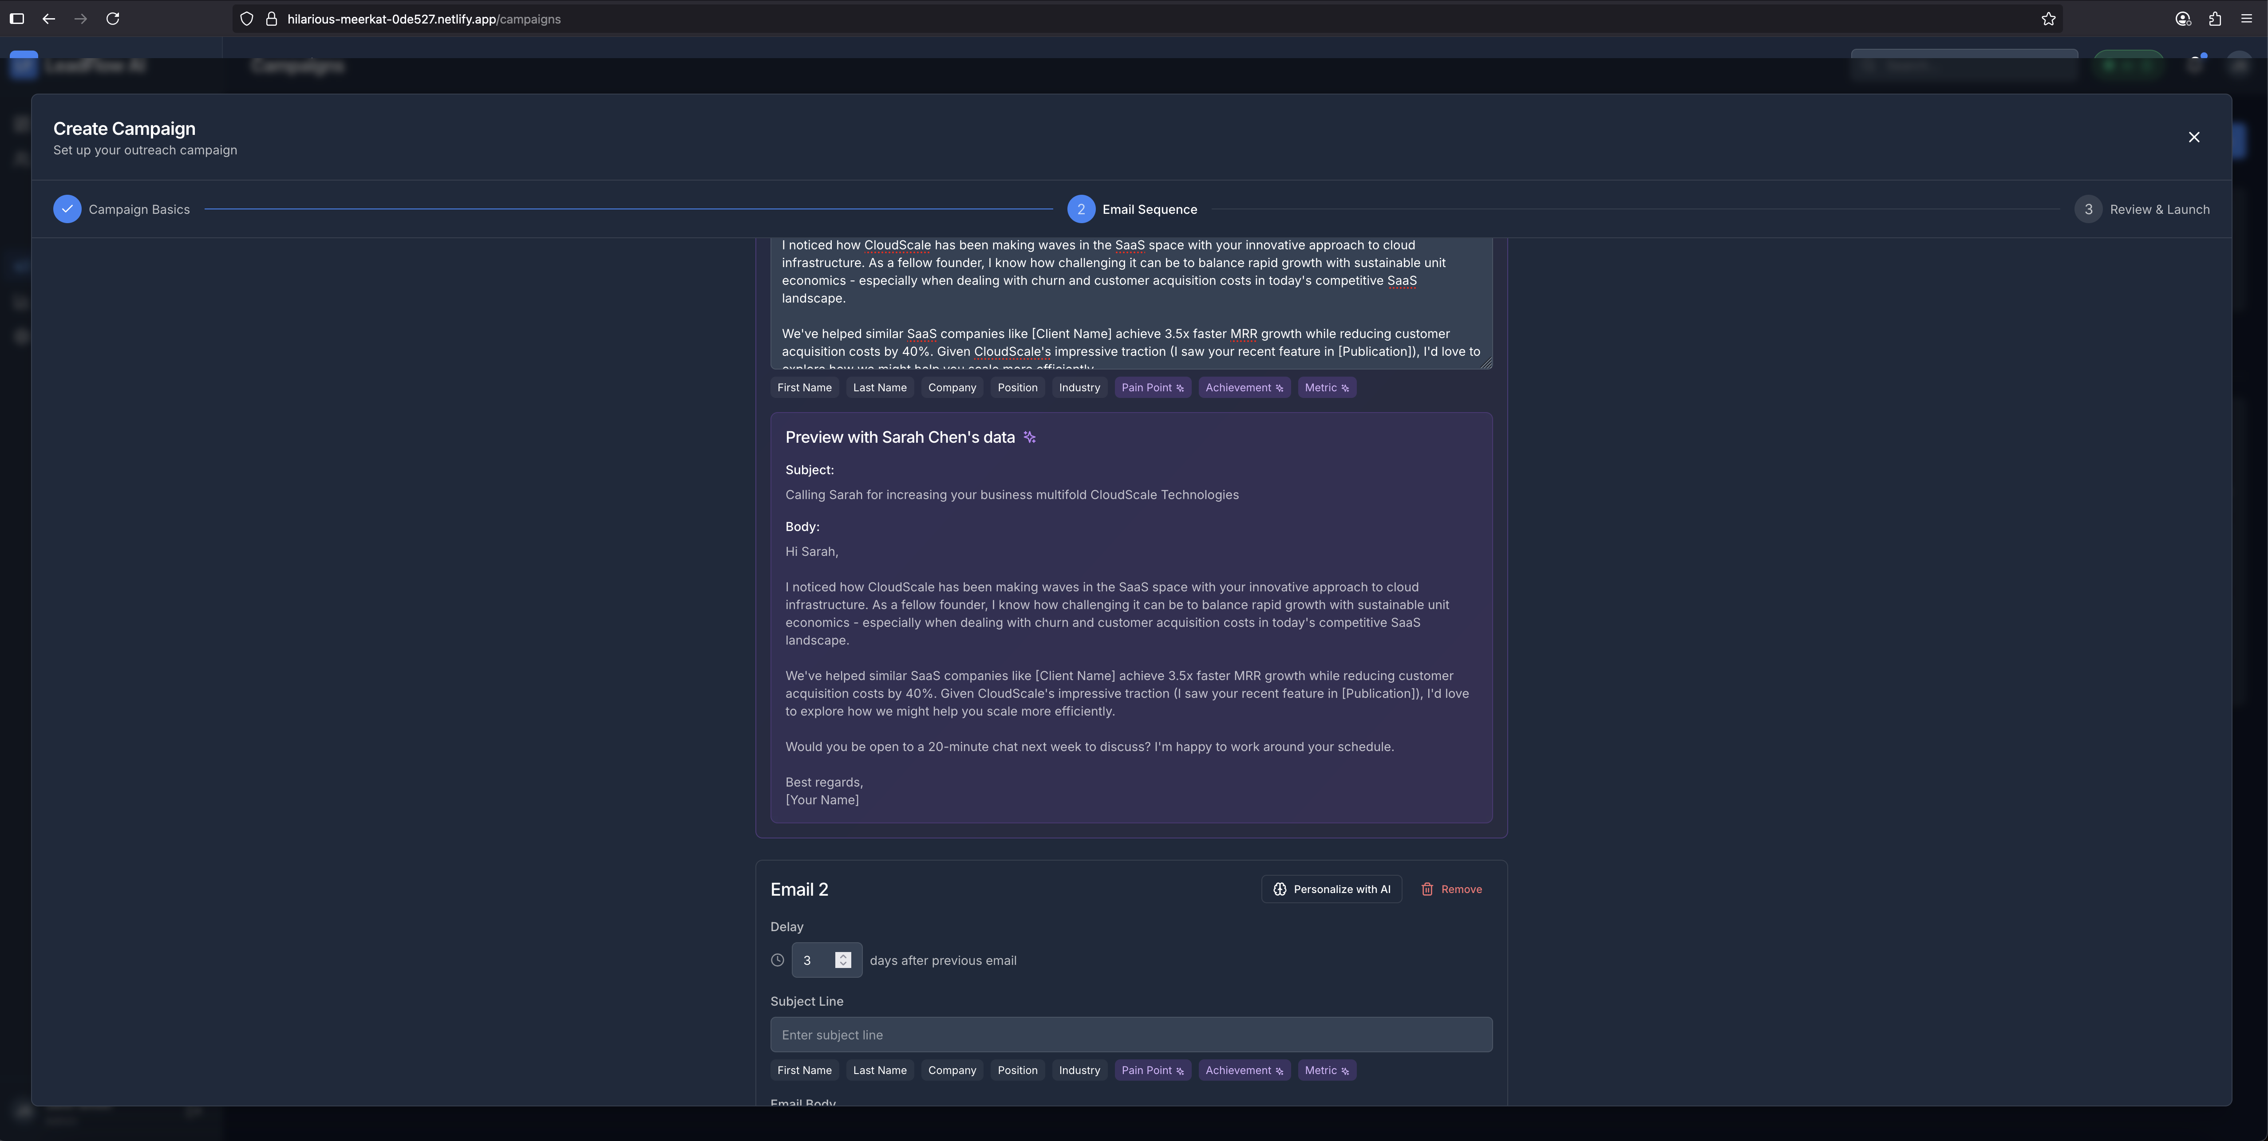Click Personalize with AI for Email 2

click(1331, 889)
